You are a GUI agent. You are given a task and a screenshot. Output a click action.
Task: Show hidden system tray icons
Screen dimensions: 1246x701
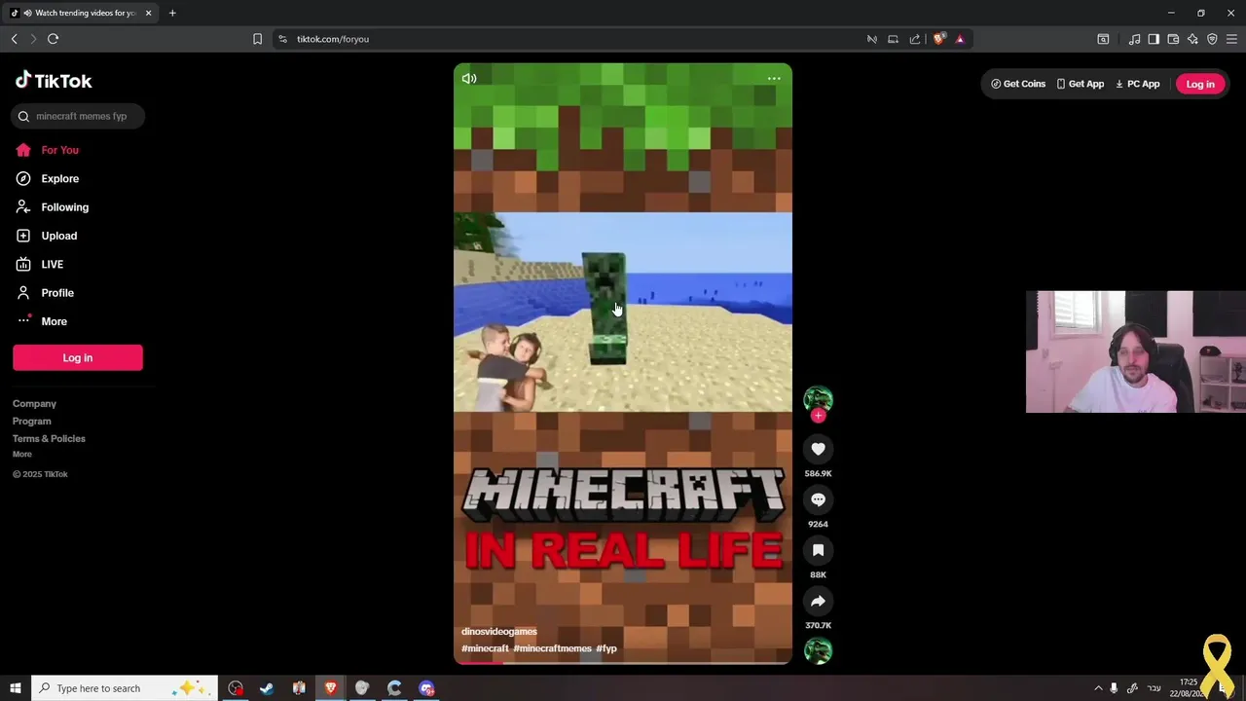point(1098,688)
